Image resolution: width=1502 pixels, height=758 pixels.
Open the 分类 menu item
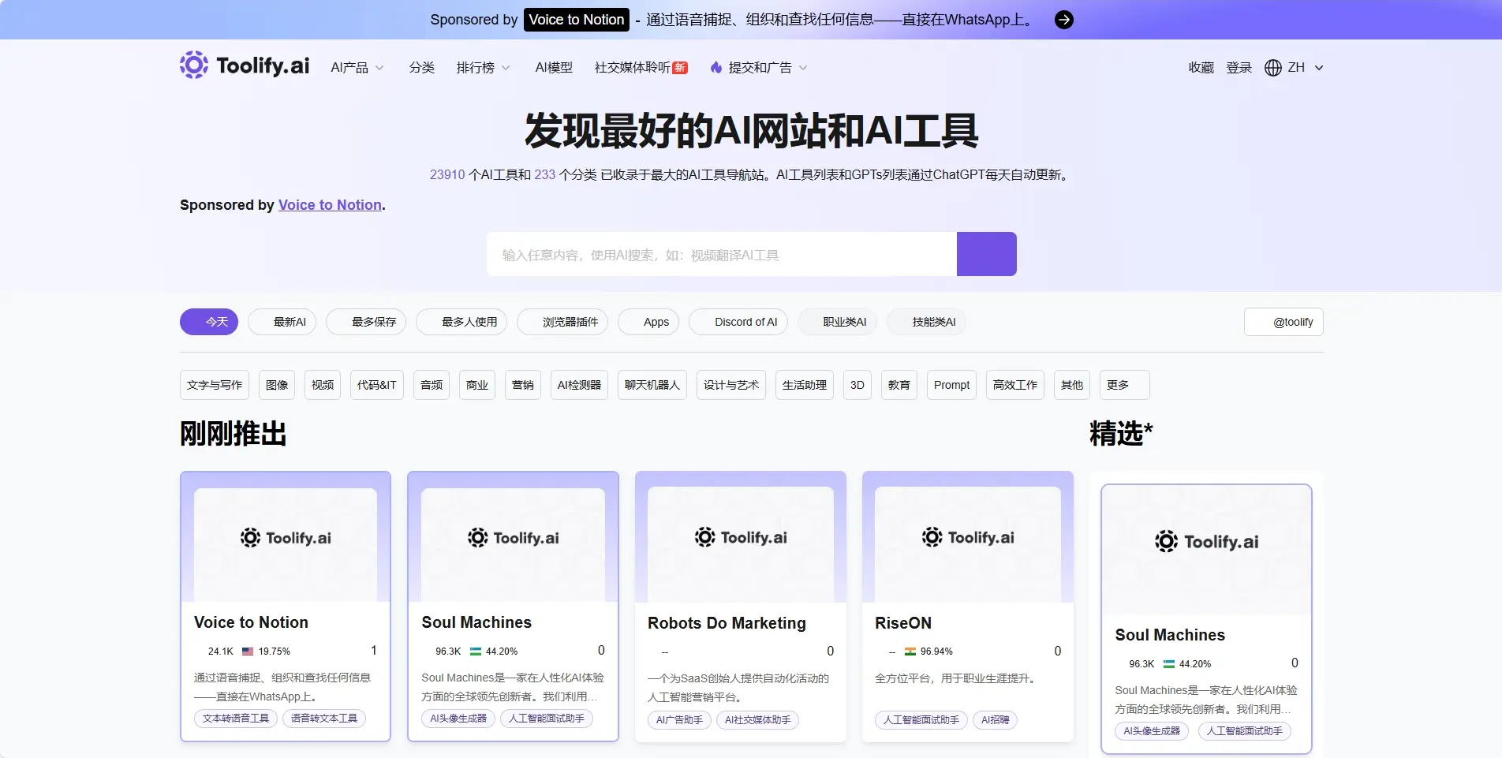(x=422, y=68)
